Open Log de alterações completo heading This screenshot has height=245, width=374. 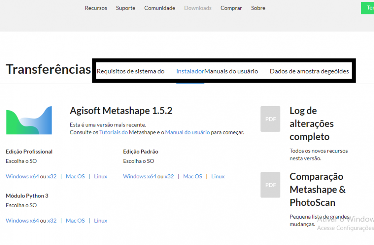click(x=312, y=124)
